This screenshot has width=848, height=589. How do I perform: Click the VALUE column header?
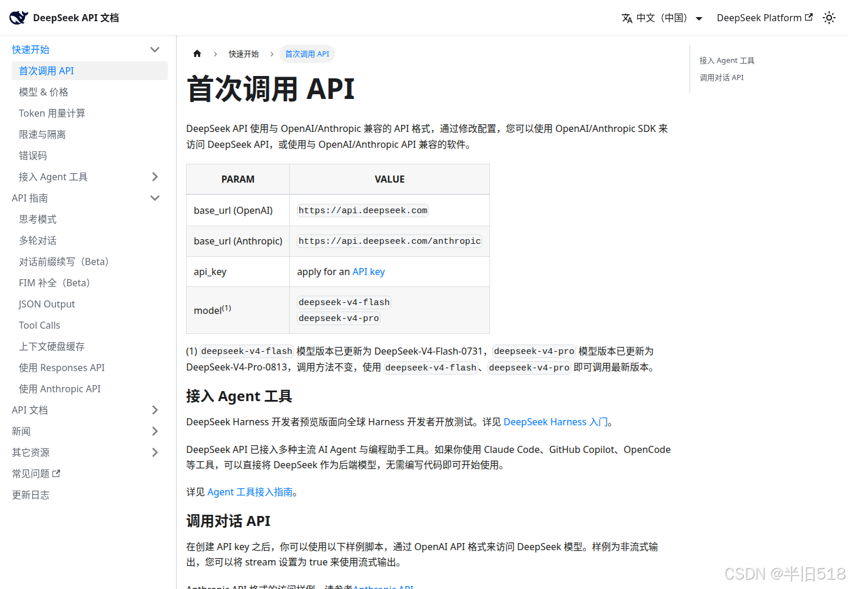click(x=389, y=179)
